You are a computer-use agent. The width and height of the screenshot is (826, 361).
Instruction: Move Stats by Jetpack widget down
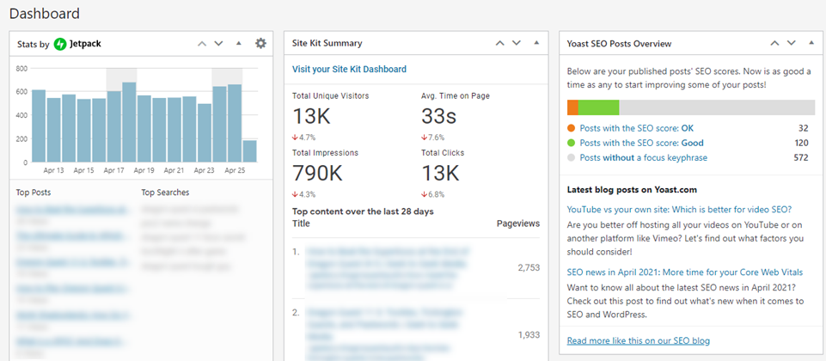click(218, 44)
